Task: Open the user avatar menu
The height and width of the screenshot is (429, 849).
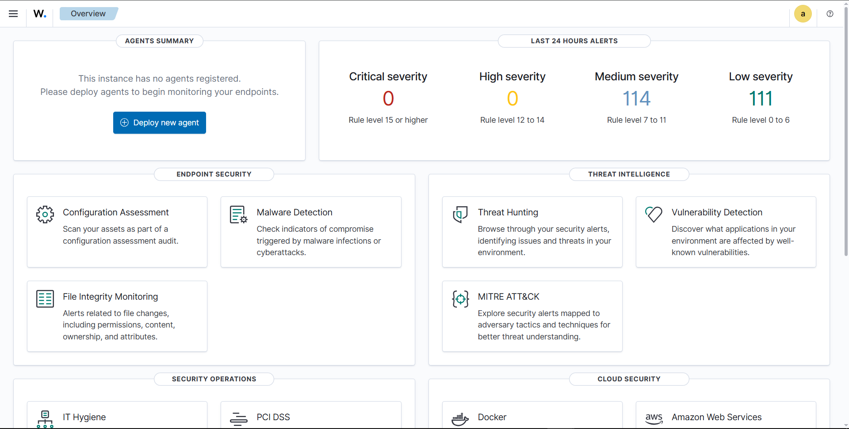Action: coord(803,14)
